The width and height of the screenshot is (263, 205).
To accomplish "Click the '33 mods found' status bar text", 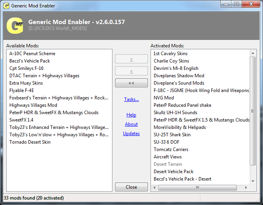I will click(x=34, y=198).
